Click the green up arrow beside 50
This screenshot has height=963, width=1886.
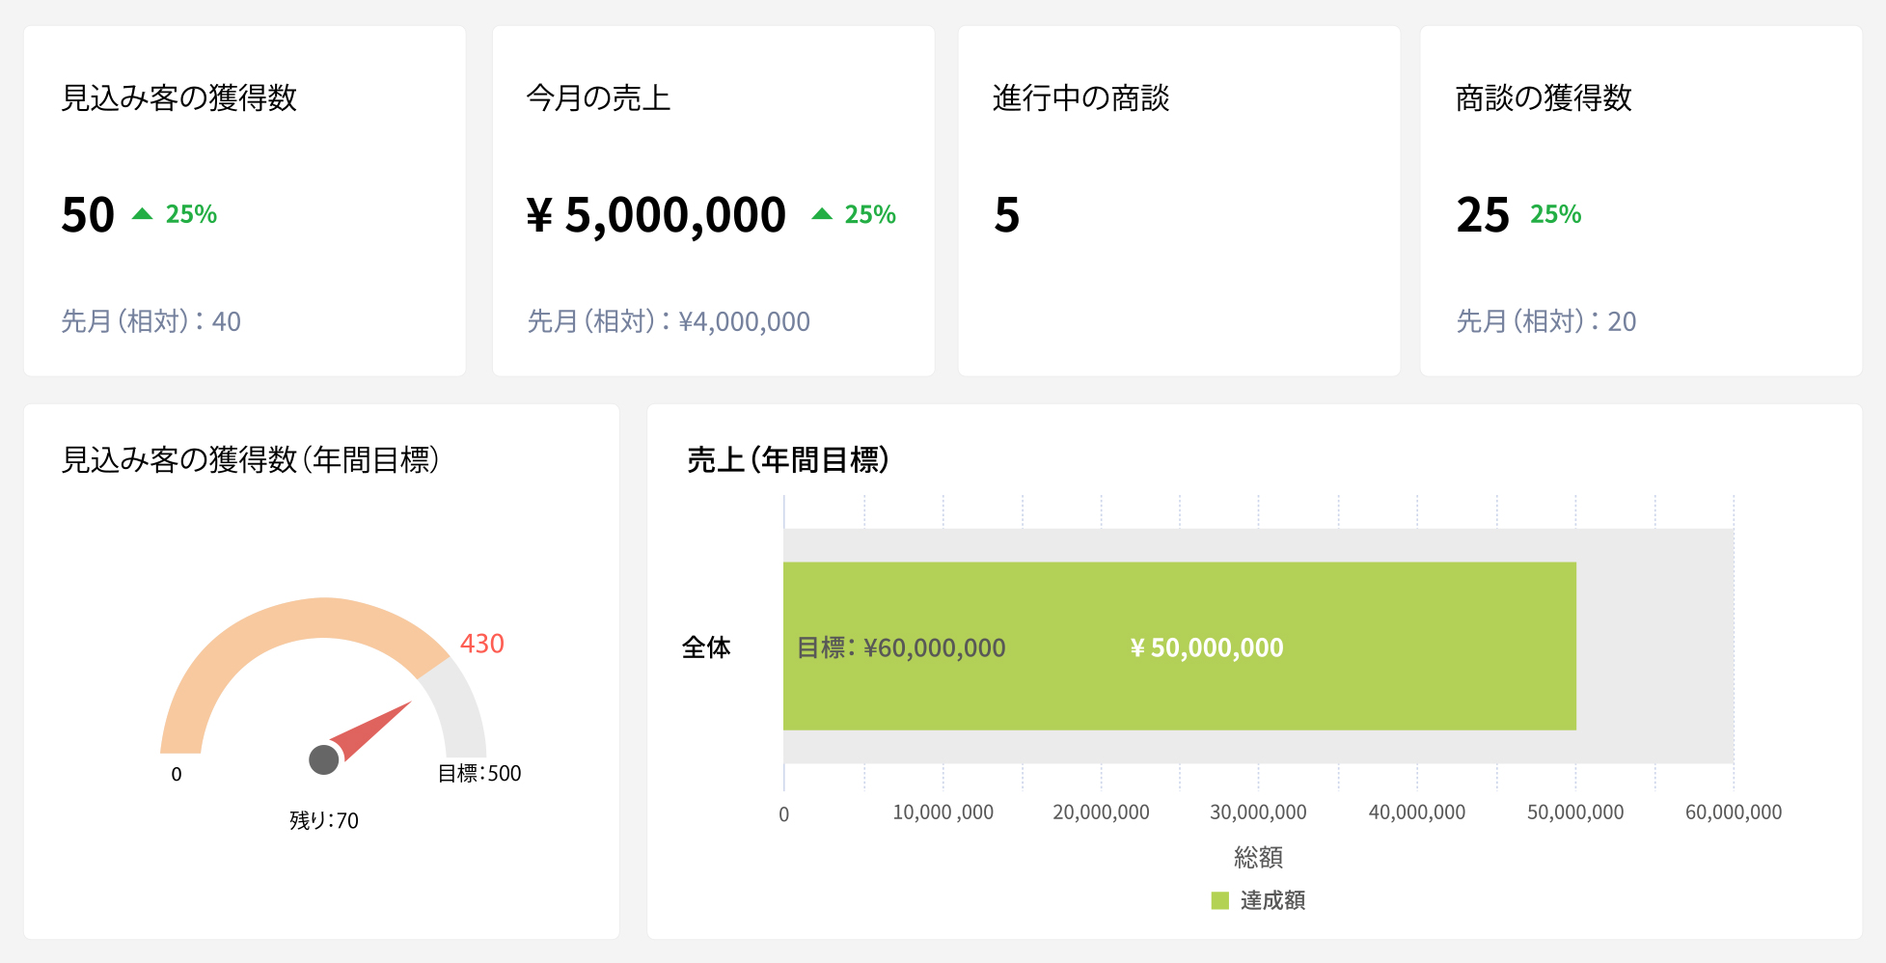click(143, 214)
